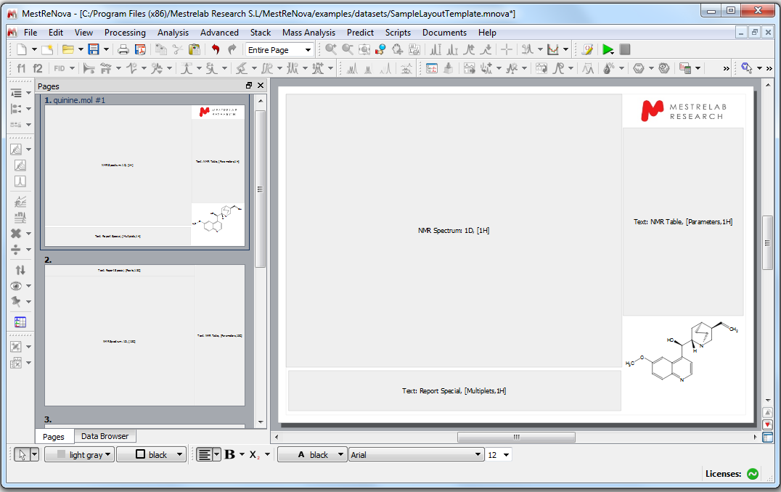781x492 pixels.
Task: Open the Predict menu
Action: pos(360,33)
